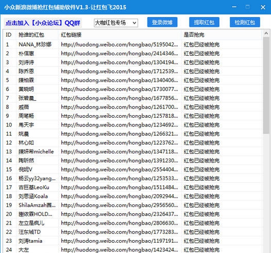Screen dimensions: 271x253
Task: Select the 戚薇 name cell
Action: pos(24,107)
